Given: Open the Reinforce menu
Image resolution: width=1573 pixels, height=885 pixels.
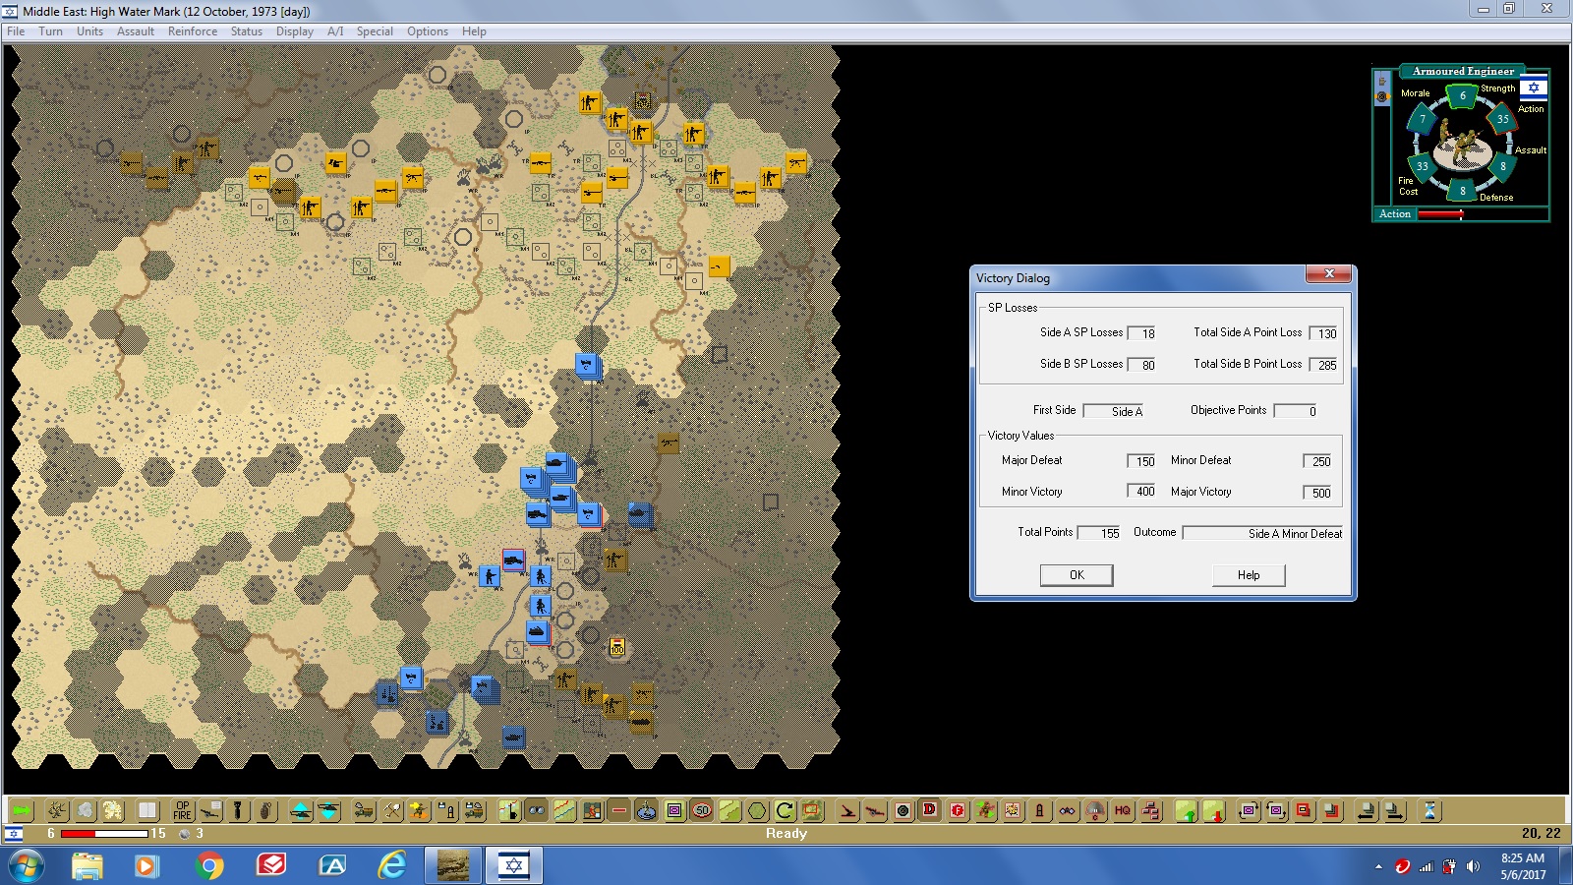Looking at the screenshot, I should click(193, 31).
